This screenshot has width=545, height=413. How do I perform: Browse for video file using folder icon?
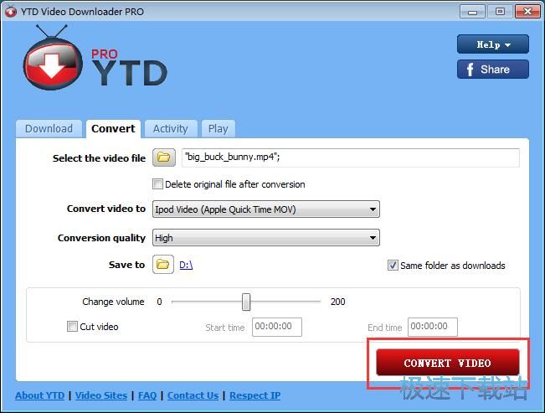164,157
